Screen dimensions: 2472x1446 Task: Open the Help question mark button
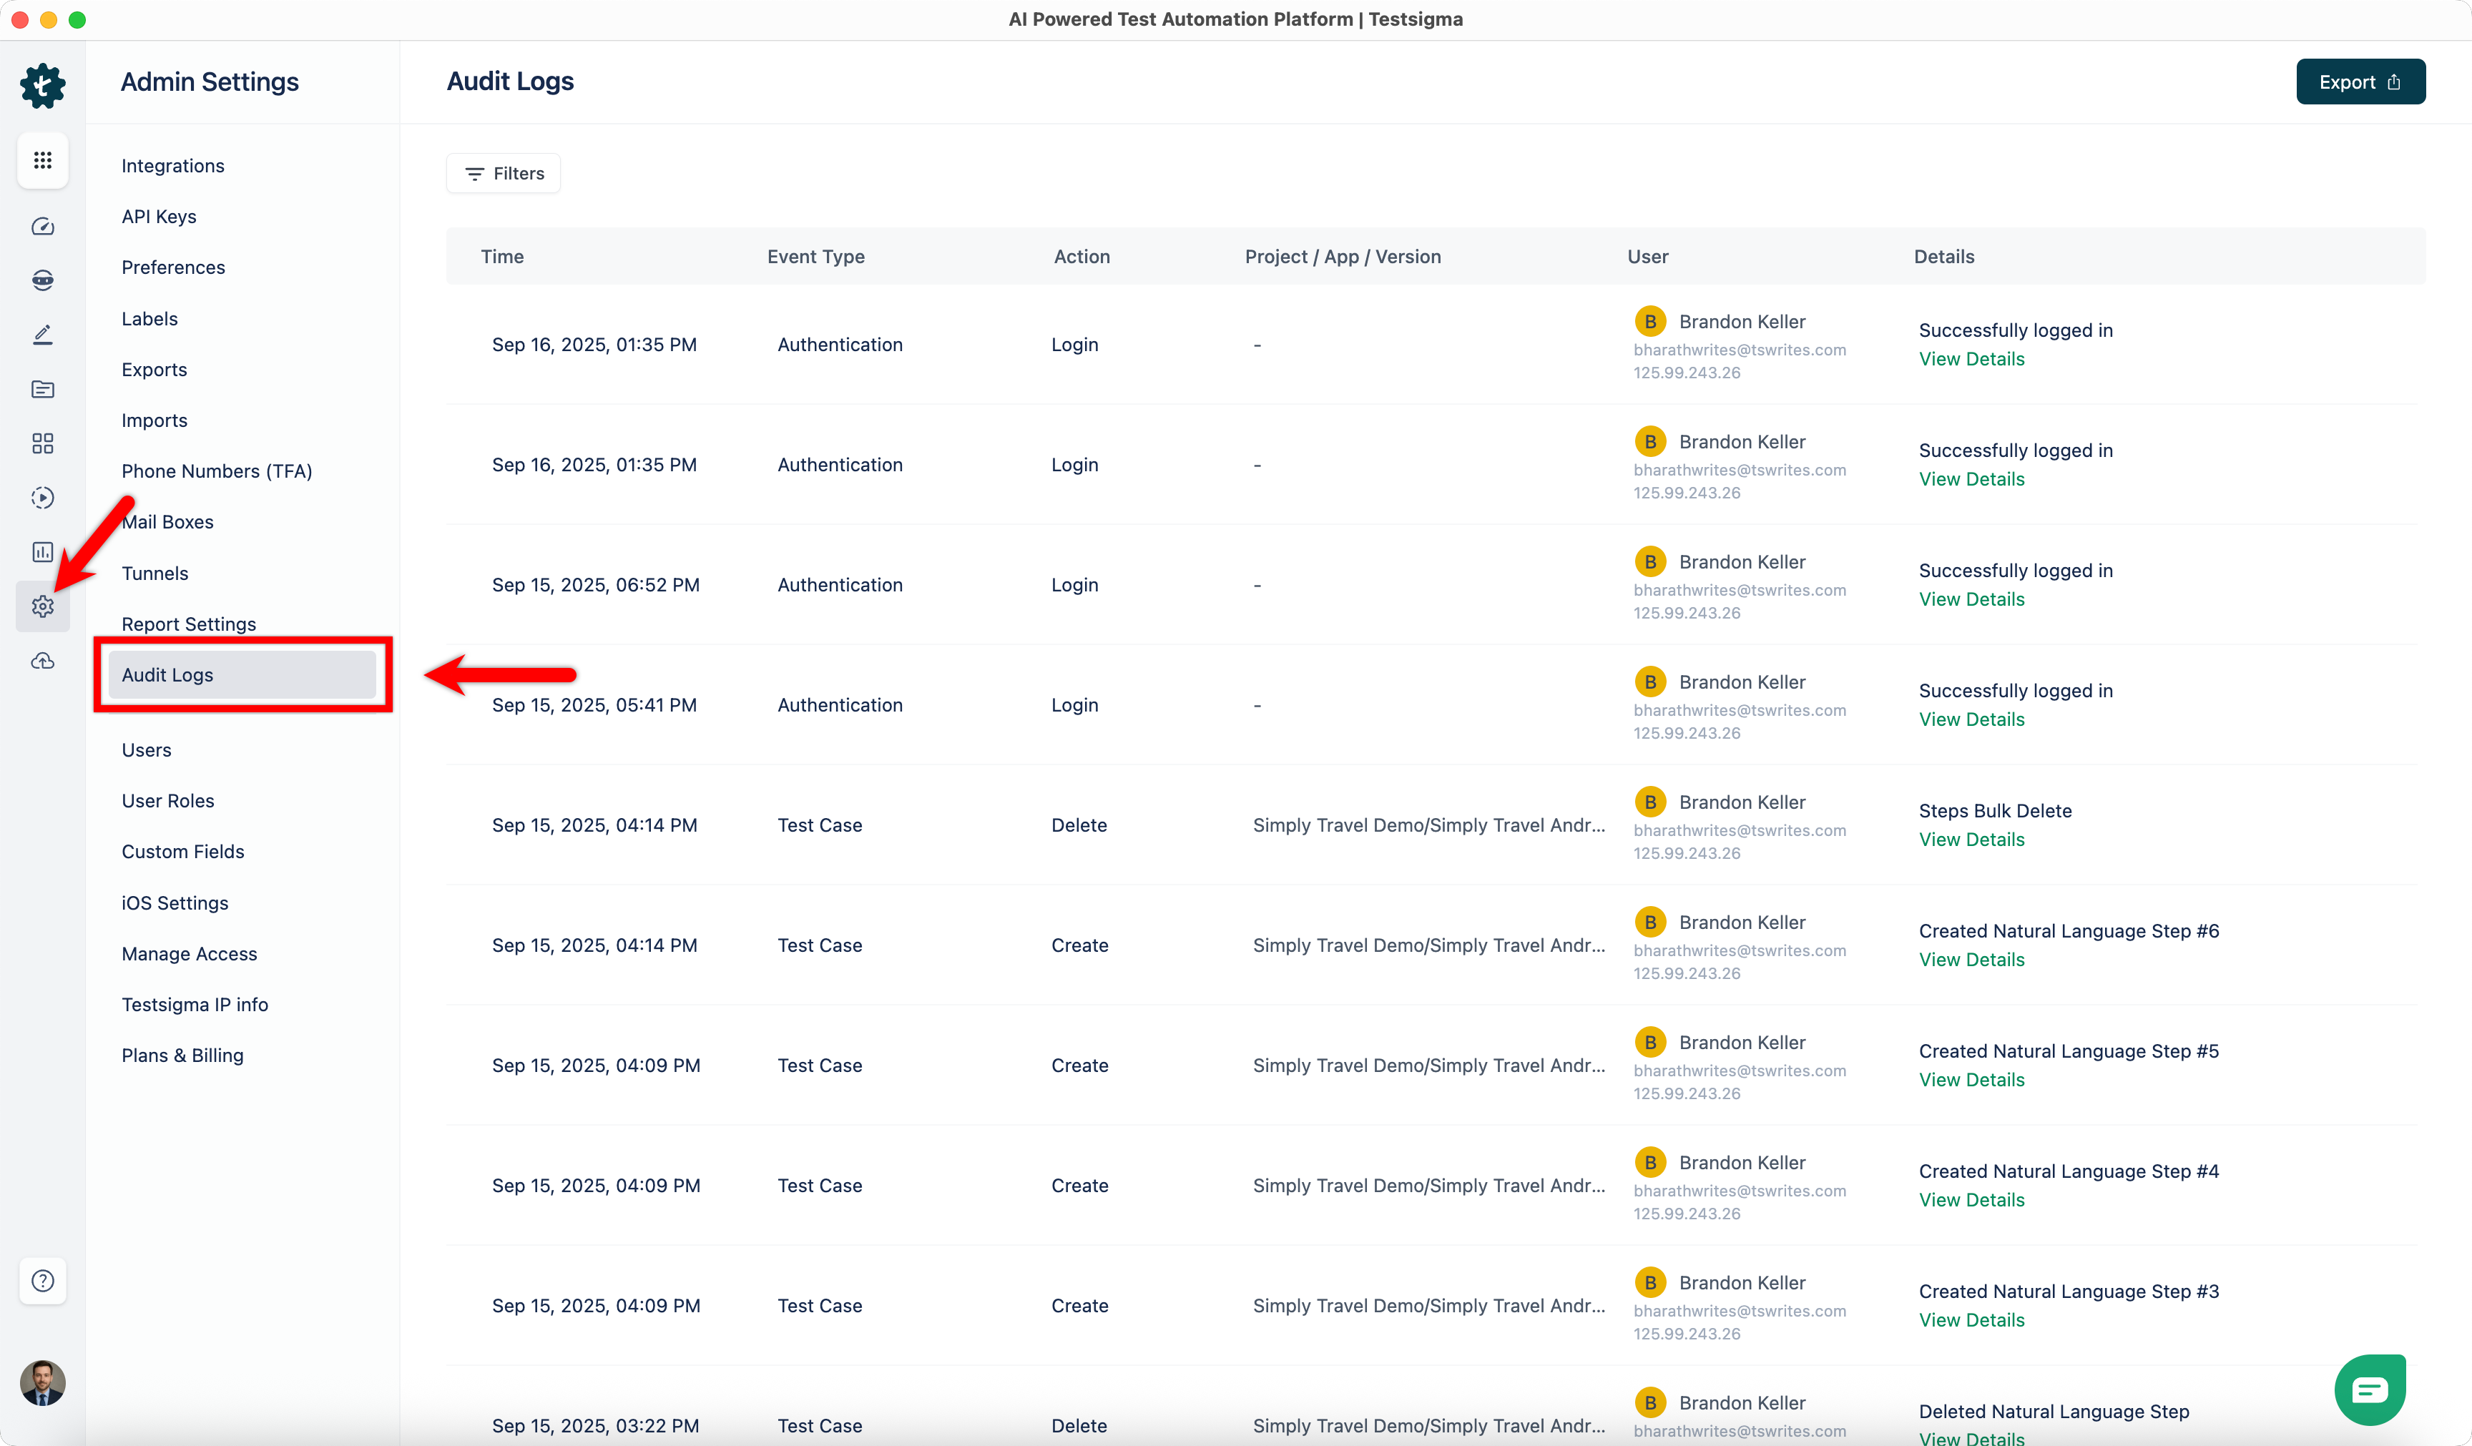(42, 1282)
